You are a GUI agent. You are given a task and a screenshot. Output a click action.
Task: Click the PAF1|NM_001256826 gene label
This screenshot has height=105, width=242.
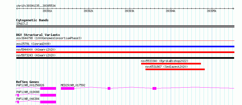click(30, 85)
